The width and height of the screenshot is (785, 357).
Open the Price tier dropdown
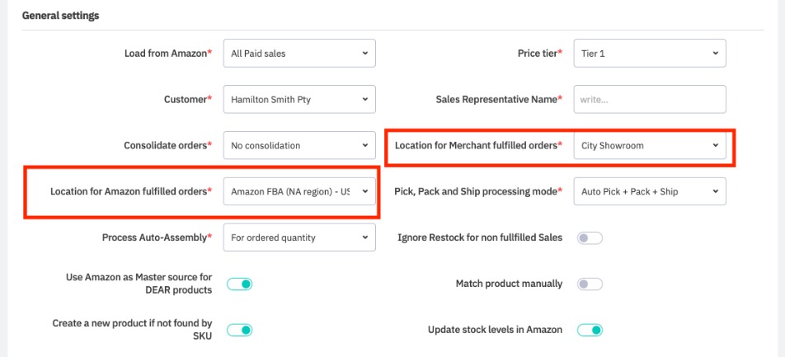pyautogui.click(x=650, y=54)
